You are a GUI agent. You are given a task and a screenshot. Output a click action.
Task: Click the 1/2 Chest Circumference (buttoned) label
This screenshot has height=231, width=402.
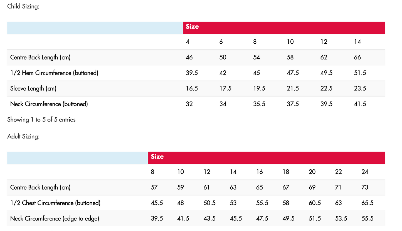coord(55,203)
